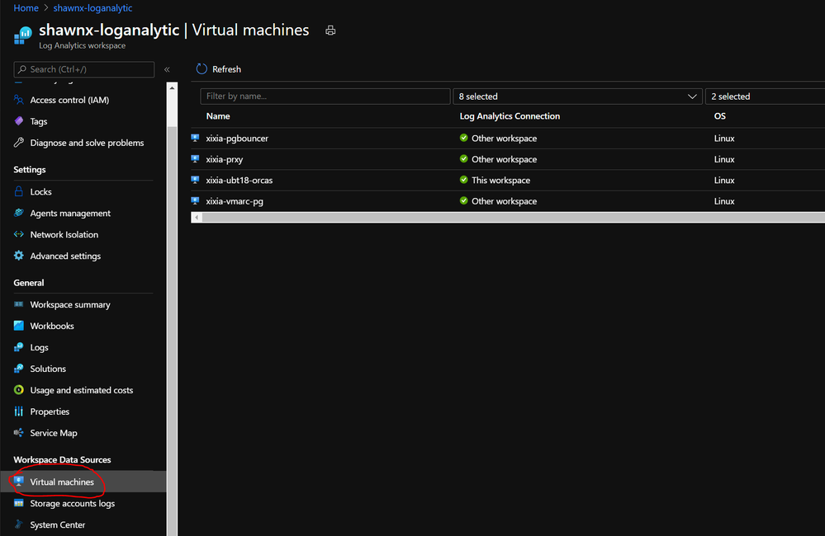825x536 pixels.
Task: Click the Access control (IAM) people icon
Action: pyautogui.click(x=19, y=100)
